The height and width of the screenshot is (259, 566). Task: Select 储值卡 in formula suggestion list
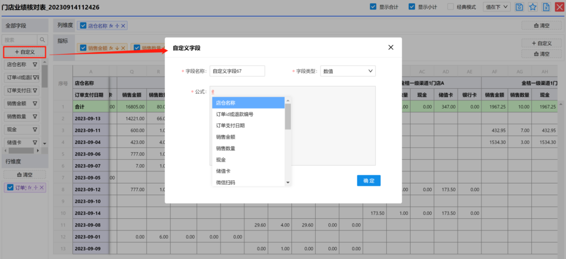(x=248, y=171)
